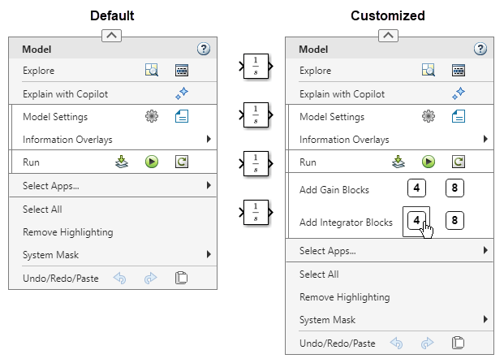Choose Select All in Customized menu
This screenshot has height=363, width=504.
(x=318, y=274)
